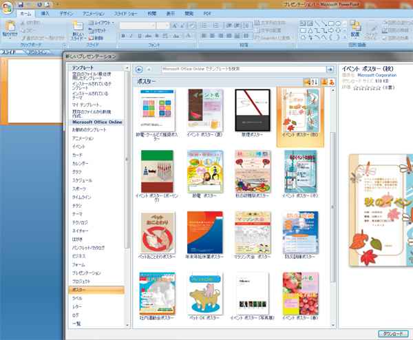Image resolution: width=413 pixels, height=340 pixels.
Task: Click the thumbnail gallery vertical scrollbar
Action: tap(333, 208)
